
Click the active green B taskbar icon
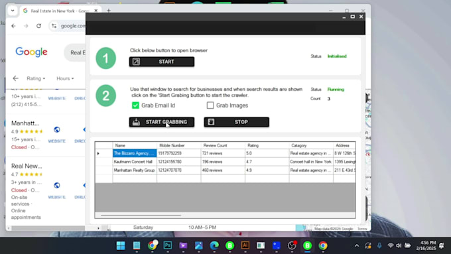(307, 245)
